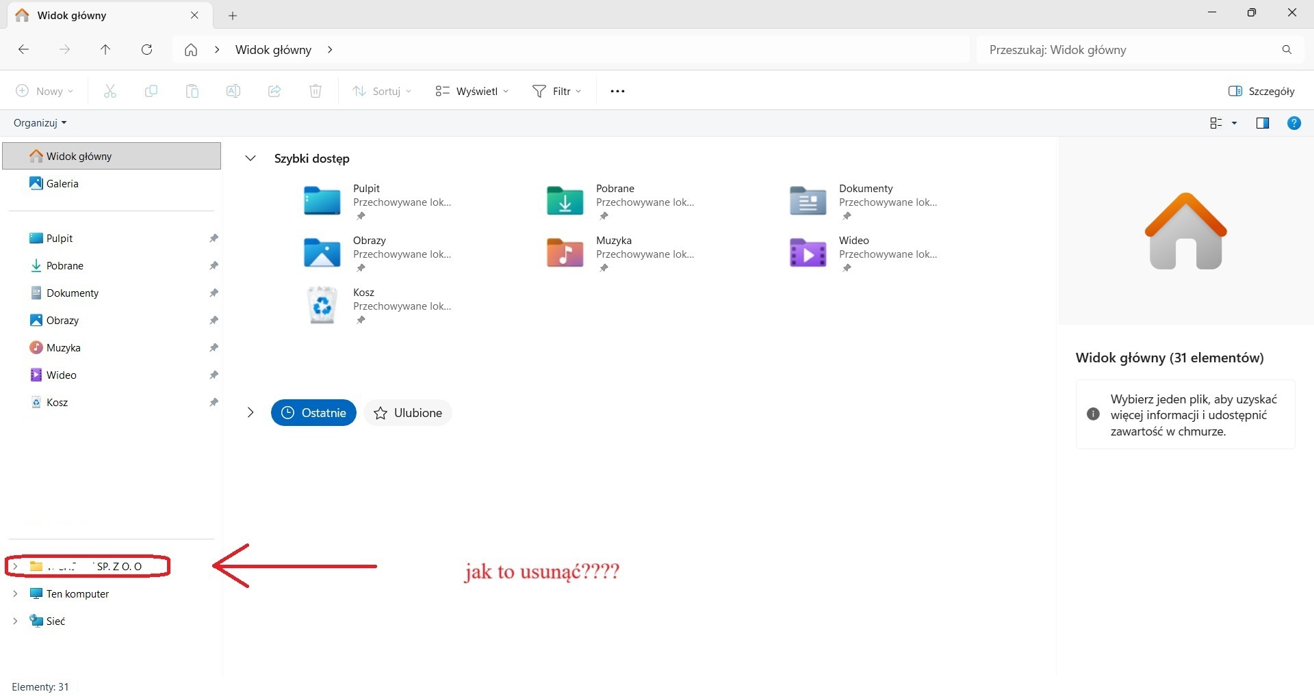Open the Kosz recycle bin tile

(378, 306)
